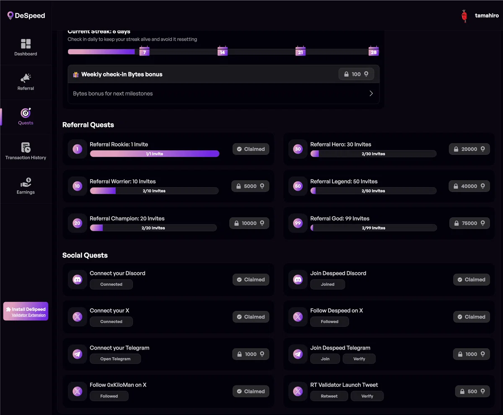The height and width of the screenshot is (415, 503).
Task: Open the Dashboard grid icon
Action: (26, 44)
